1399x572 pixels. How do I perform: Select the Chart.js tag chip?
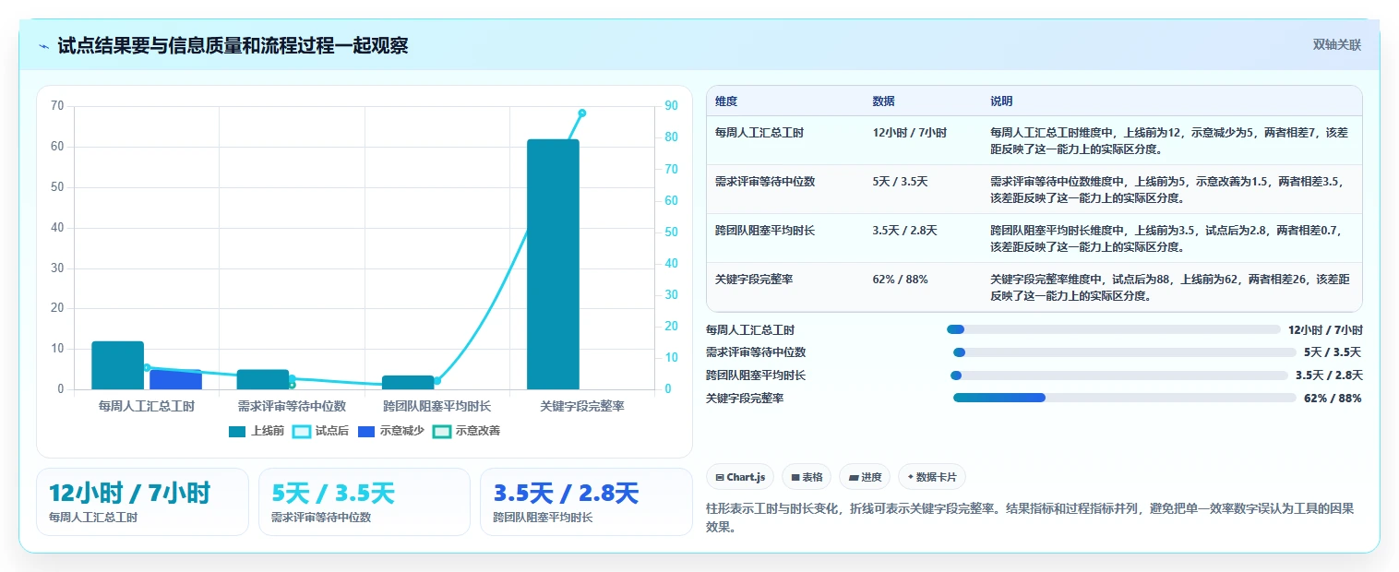pos(740,477)
